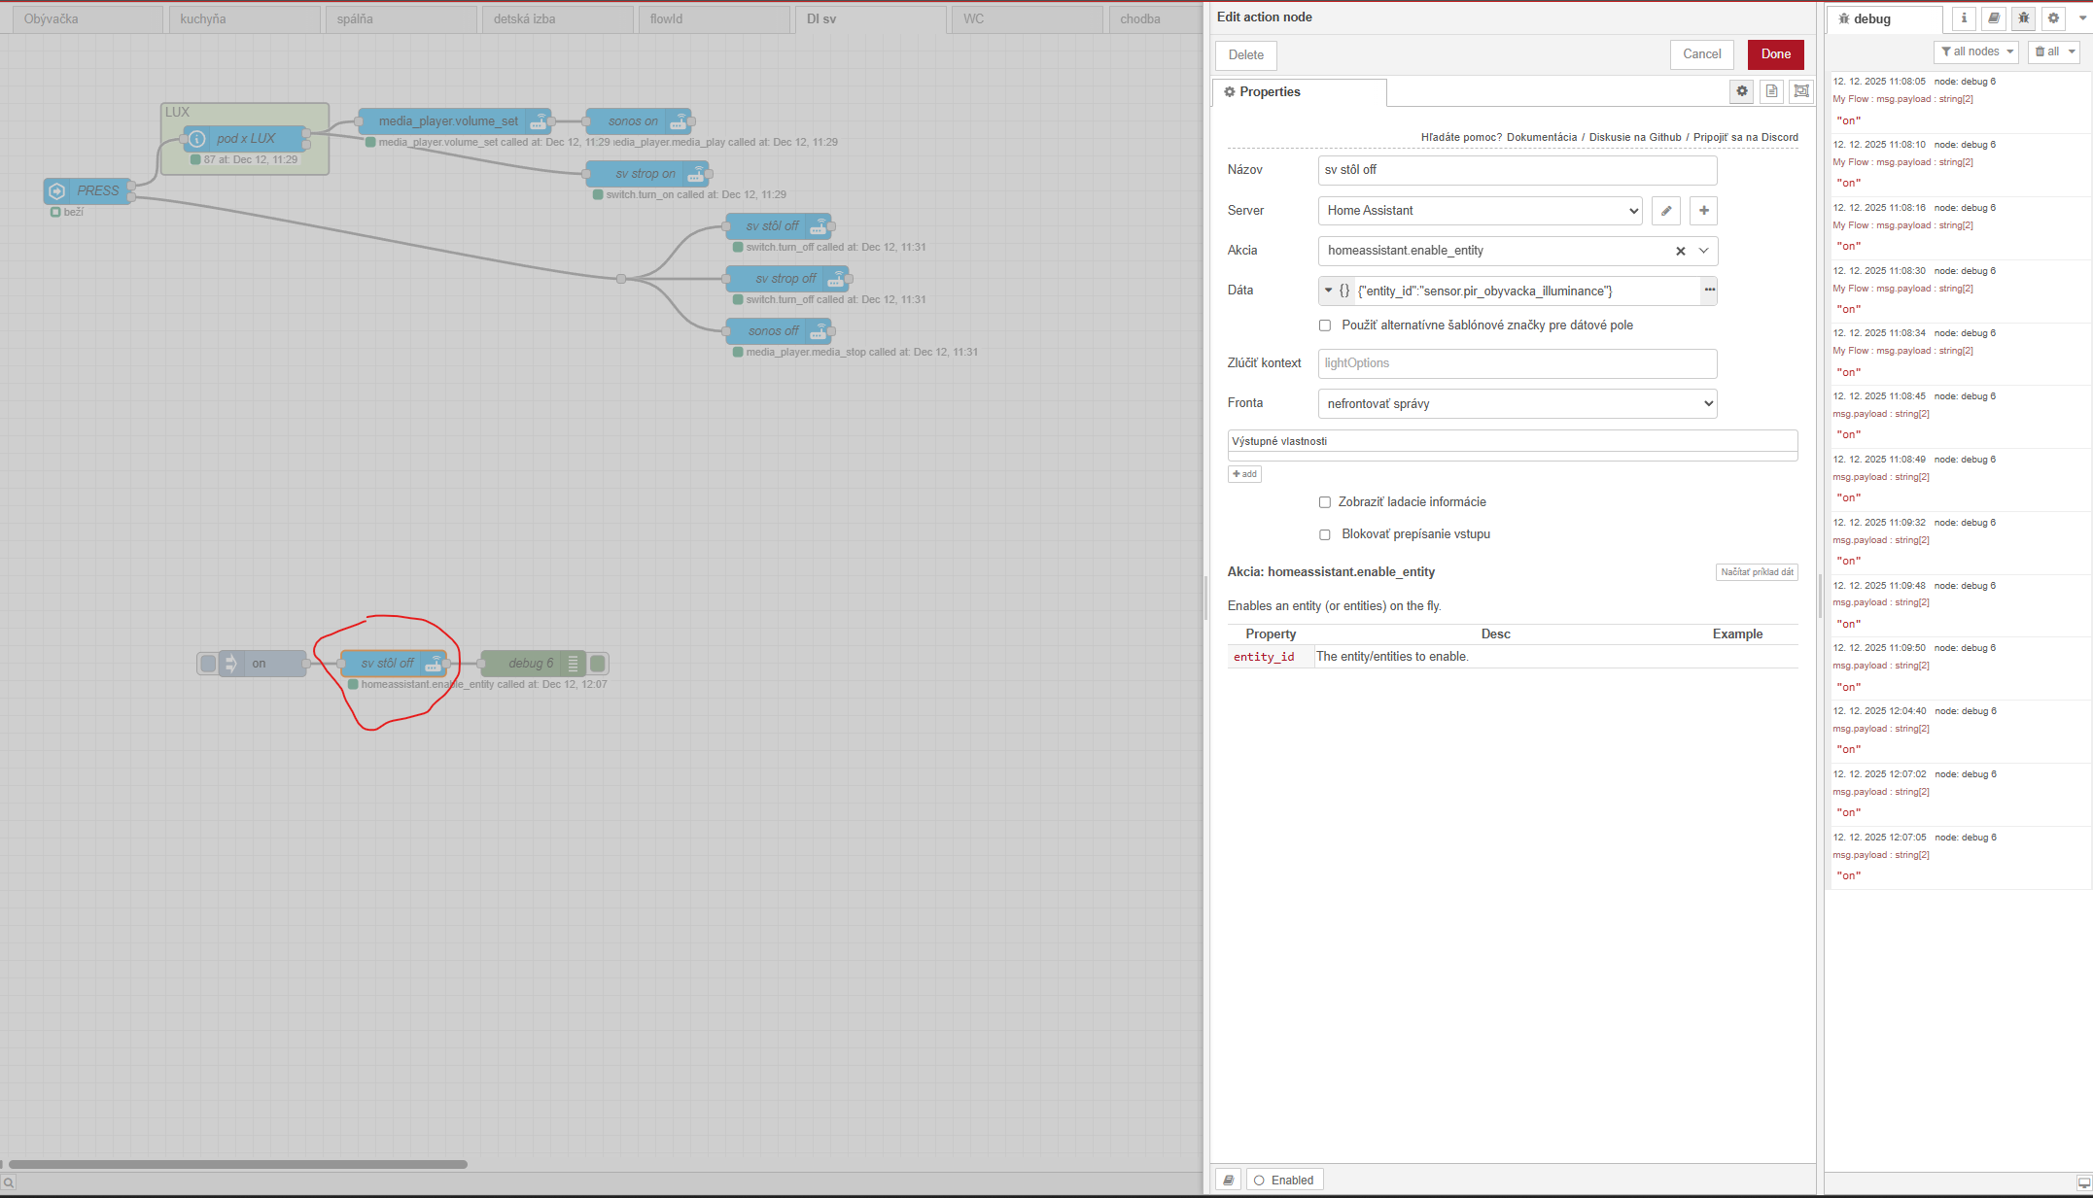Open the help book sidebar icon
Screen dimensions: 2093x1198
click(1994, 17)
